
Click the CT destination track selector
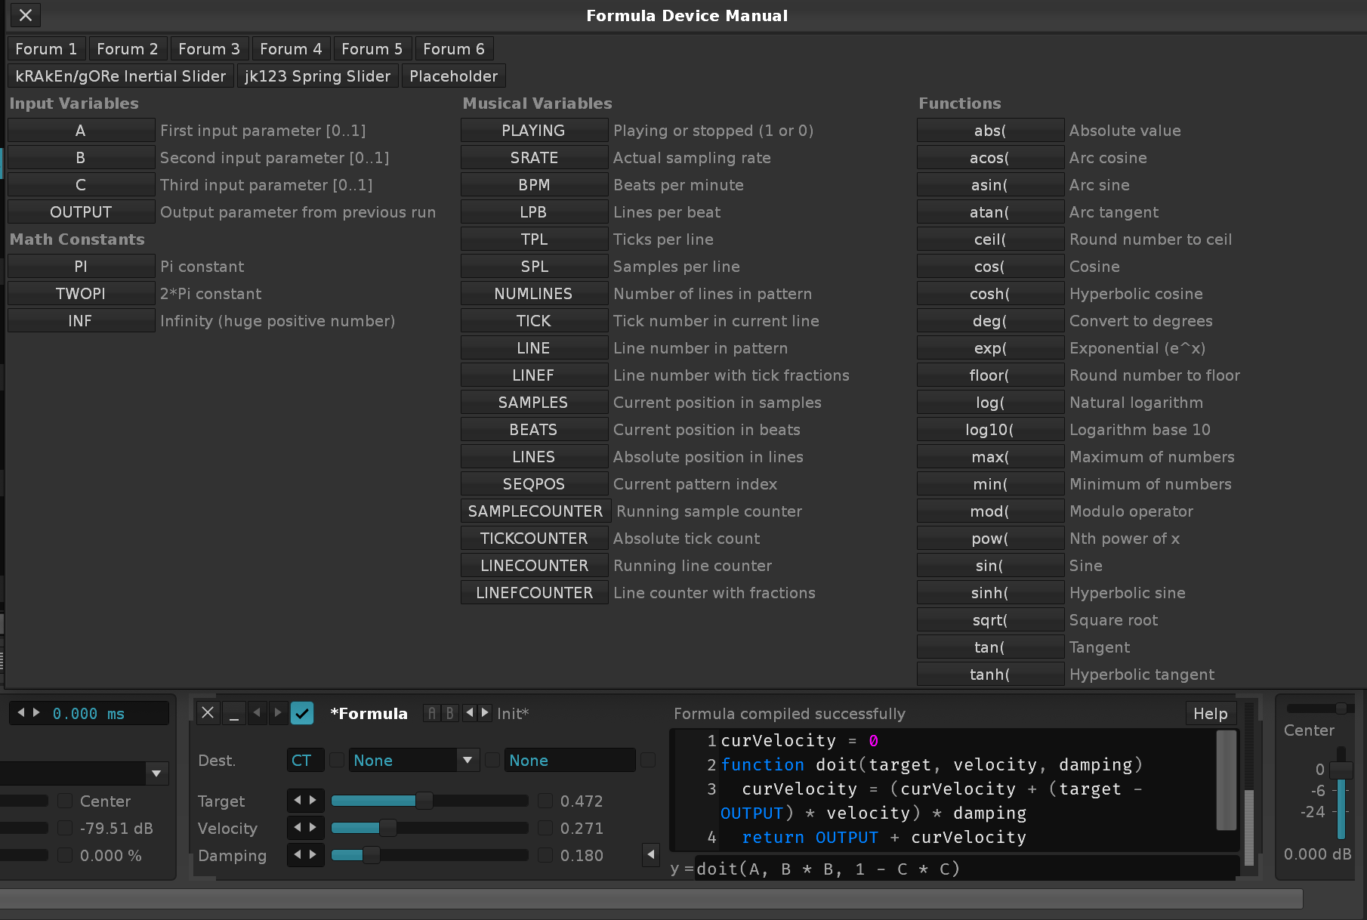[x=304, y=760]
